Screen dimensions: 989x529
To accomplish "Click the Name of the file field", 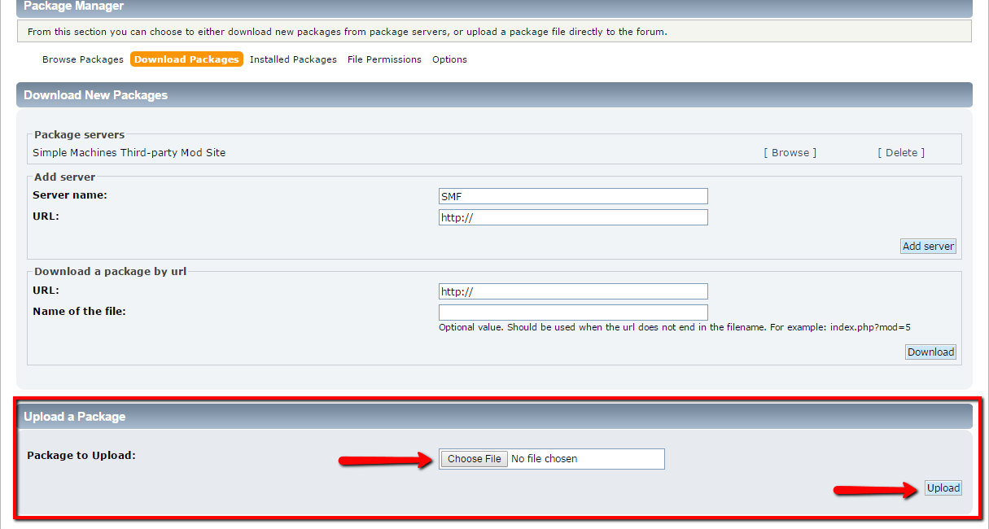I will pos(572,312).
